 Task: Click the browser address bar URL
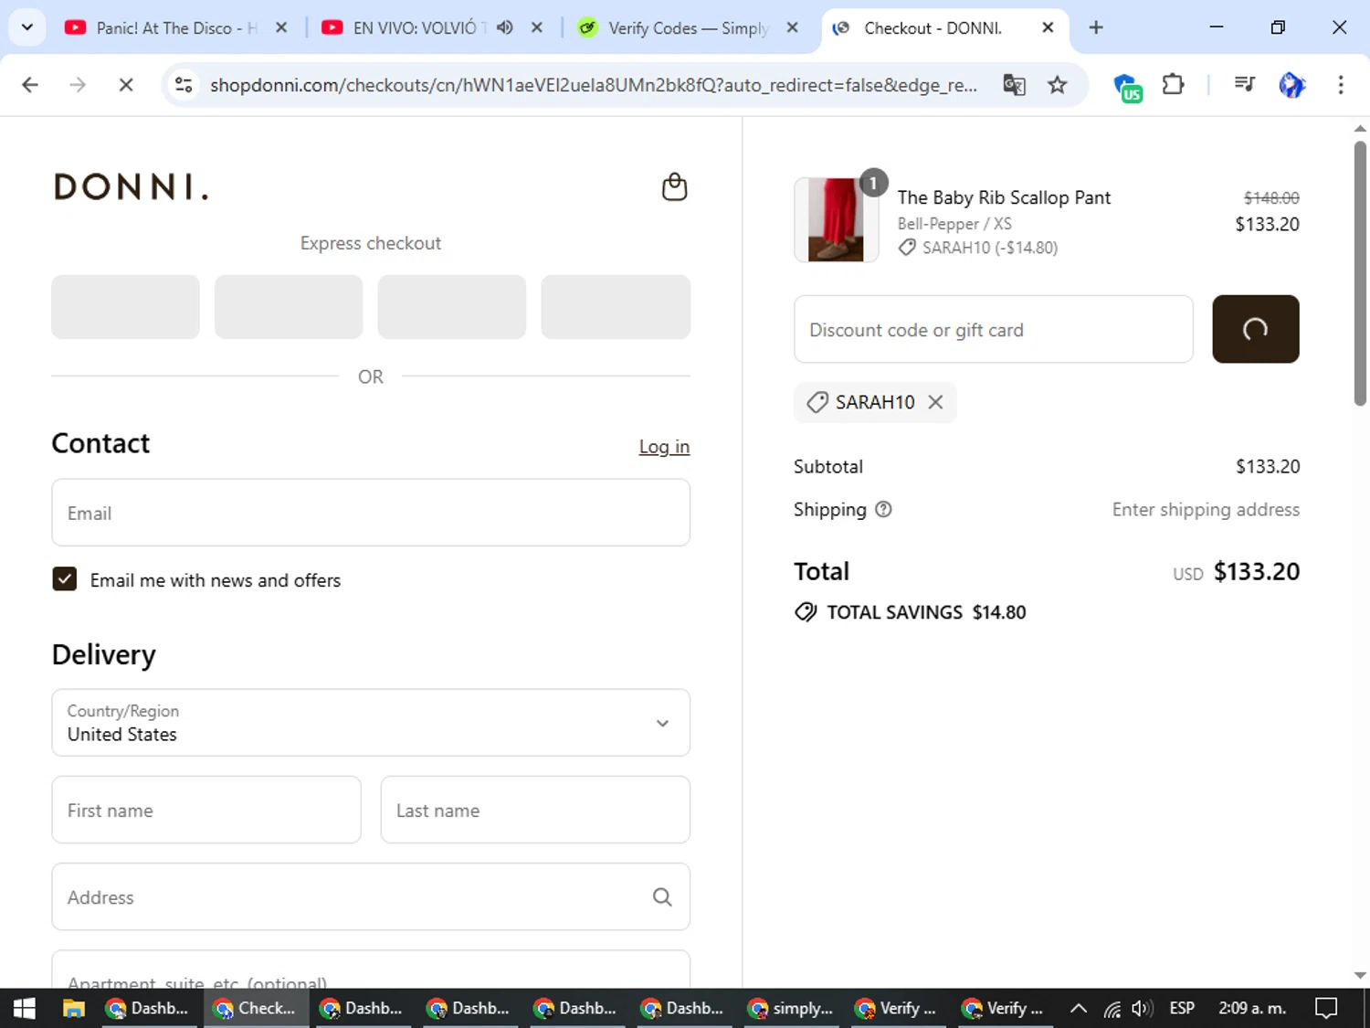click(594, 85)
